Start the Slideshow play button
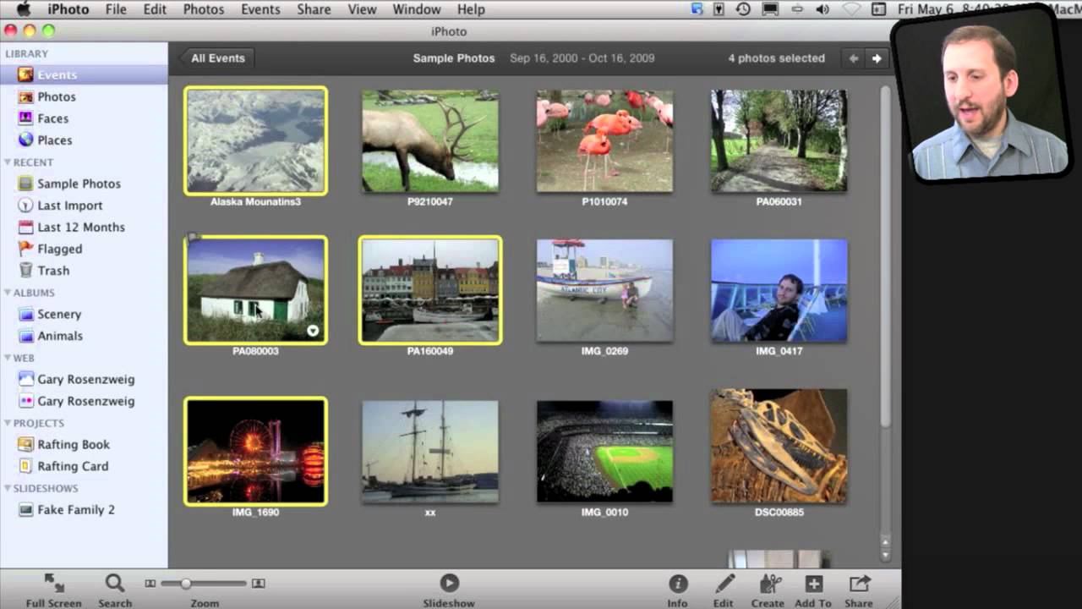 click(449, 583)
